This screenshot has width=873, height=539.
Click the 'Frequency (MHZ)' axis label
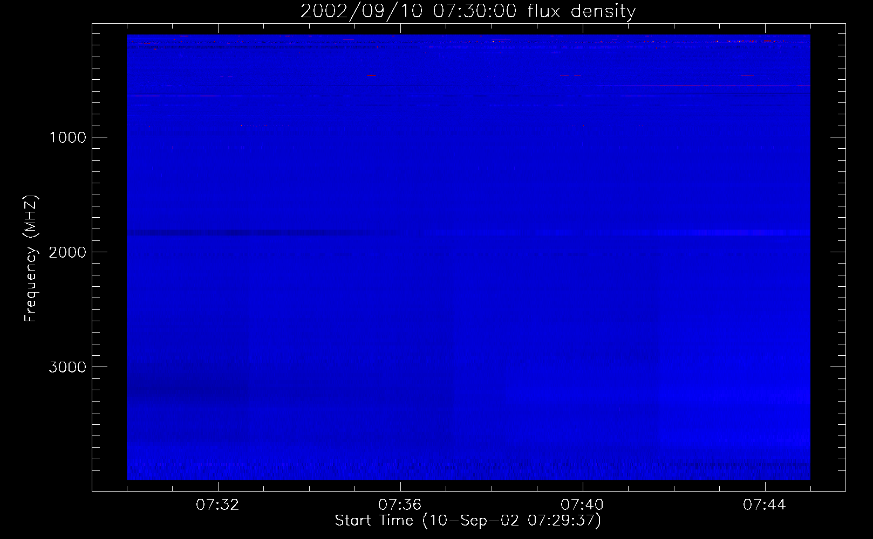[31, 259]
